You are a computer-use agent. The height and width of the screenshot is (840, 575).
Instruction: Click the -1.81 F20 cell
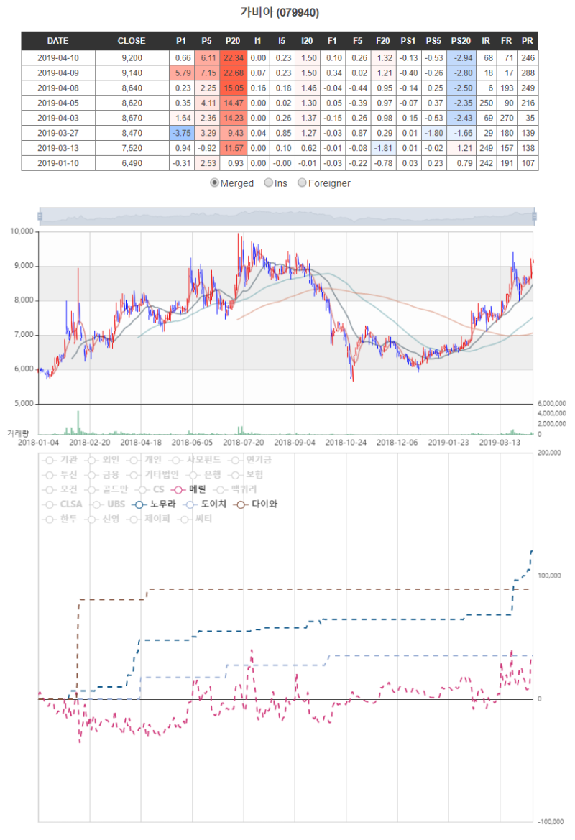(x=383, y=148)
